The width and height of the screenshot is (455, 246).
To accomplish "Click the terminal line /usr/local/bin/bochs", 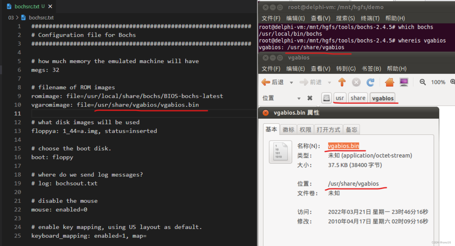I will coord(290,34).
